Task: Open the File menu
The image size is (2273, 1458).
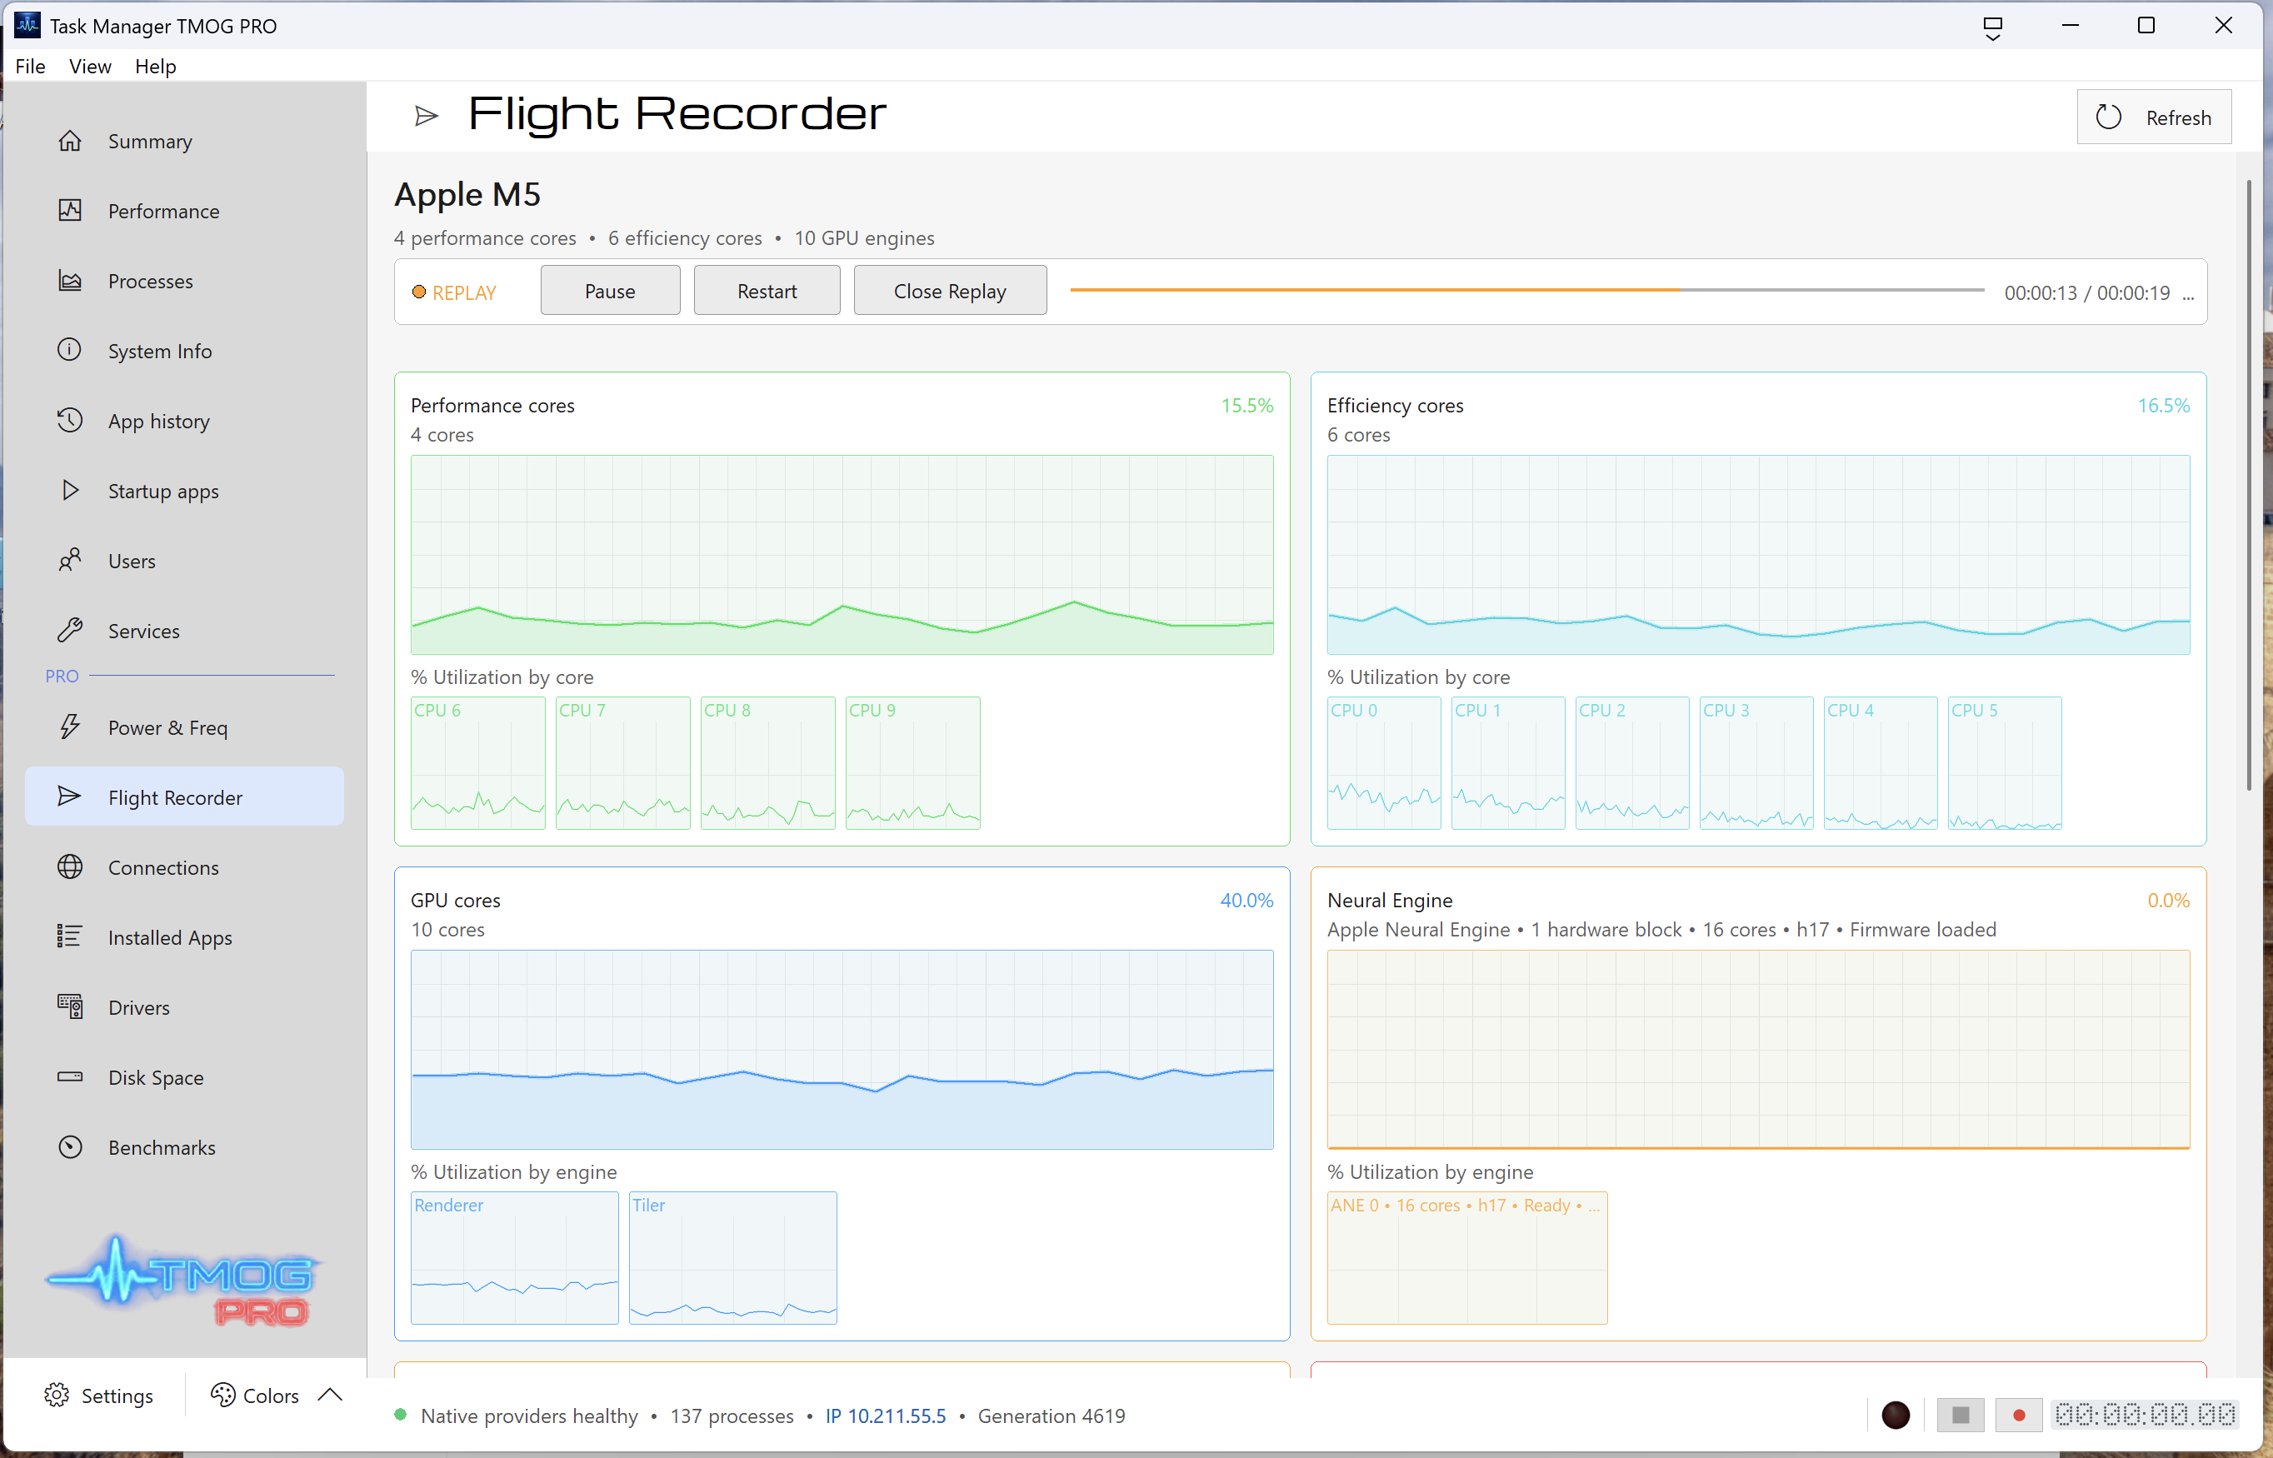Action: (30, 67)
